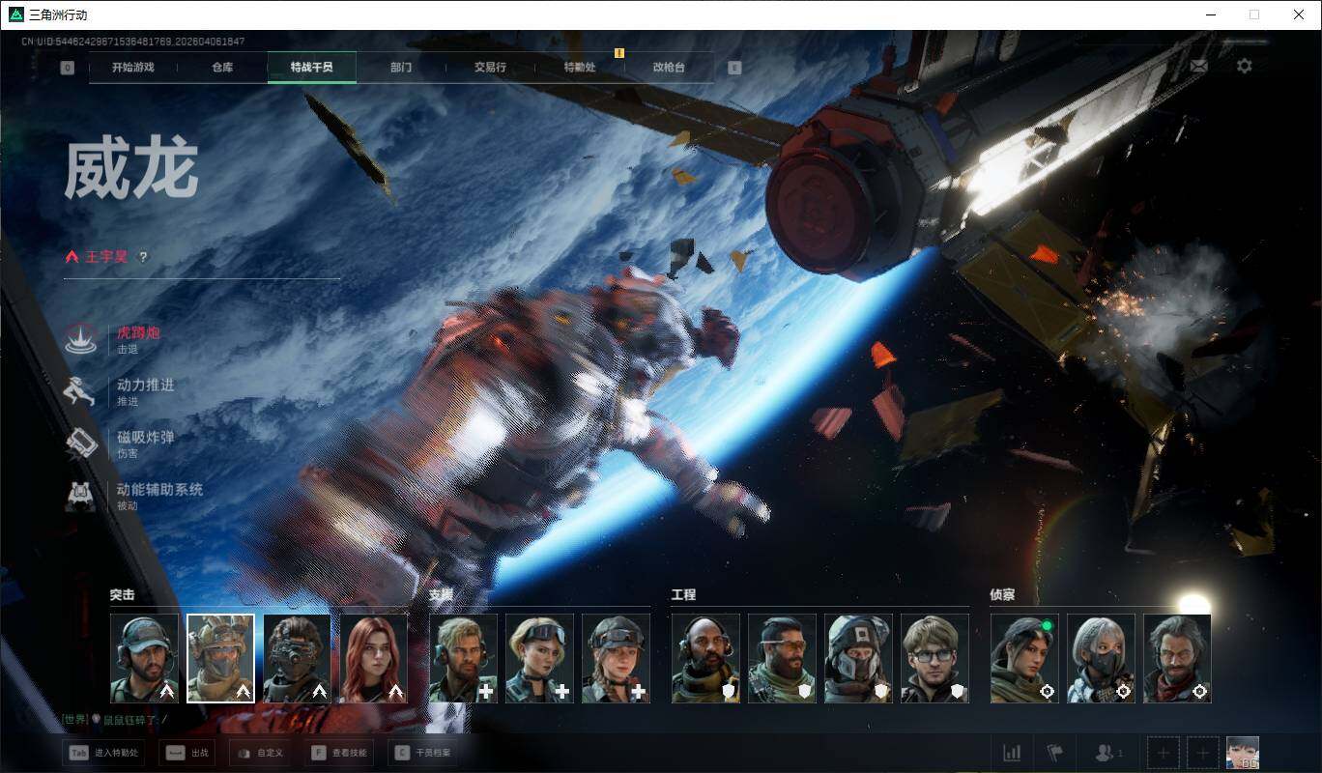Viewport: 1322px width, 773px height.
Task: Select the 虎蹲炮 skill icon
Action: 79,339
